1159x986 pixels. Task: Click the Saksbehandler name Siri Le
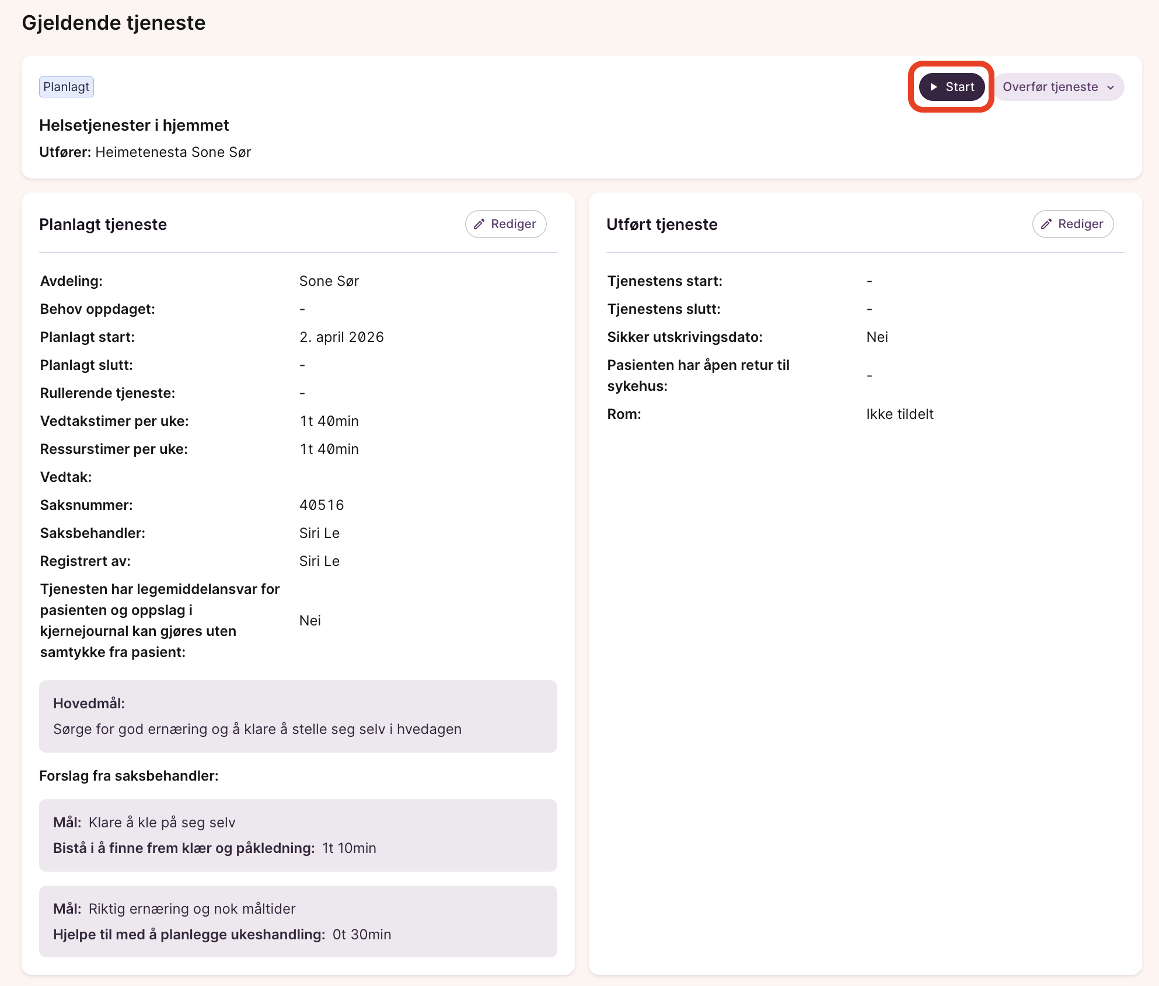tap(319, 533)
